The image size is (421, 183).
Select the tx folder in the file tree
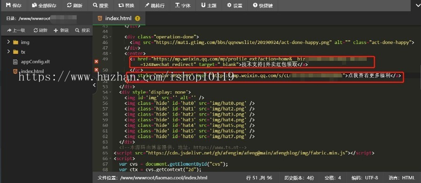point(23,52)
